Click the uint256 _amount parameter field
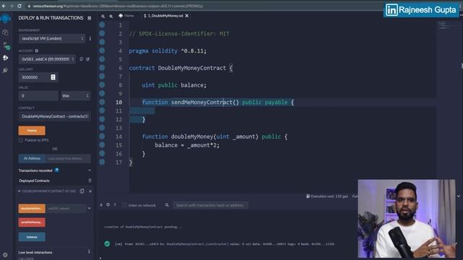This screenshot has width=463, height=260. coord(66,209)
